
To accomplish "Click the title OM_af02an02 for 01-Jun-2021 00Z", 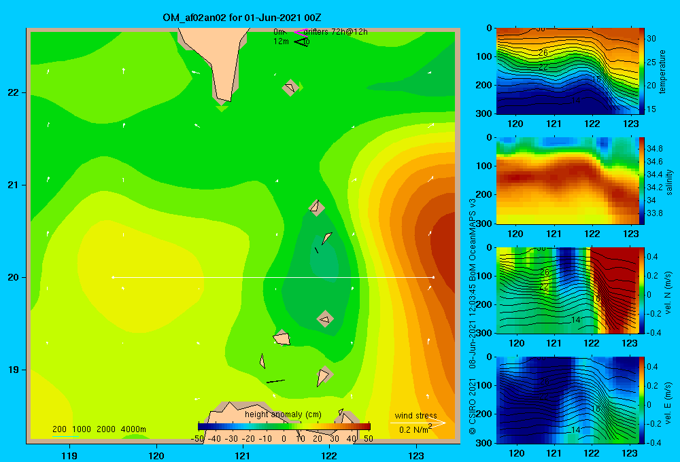I will [242, 18].
